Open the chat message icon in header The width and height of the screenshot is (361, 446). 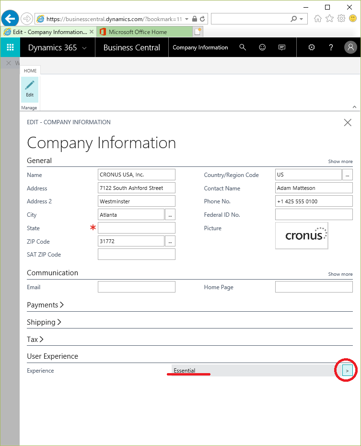(282, 47)
